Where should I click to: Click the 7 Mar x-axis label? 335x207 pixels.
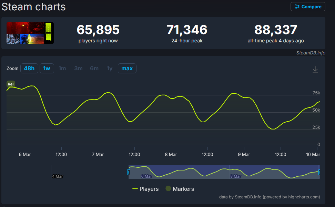click(x=98, y=155)
